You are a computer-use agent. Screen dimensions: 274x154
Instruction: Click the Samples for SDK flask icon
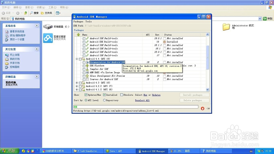(x=87, y=69)
